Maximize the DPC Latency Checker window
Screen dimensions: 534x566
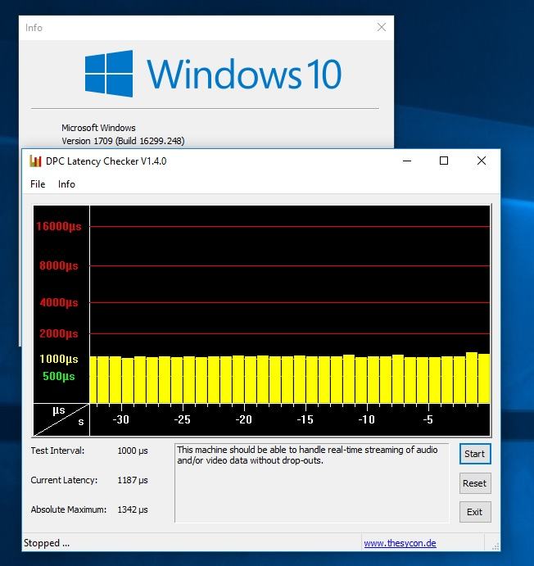[x=444, y=161]
